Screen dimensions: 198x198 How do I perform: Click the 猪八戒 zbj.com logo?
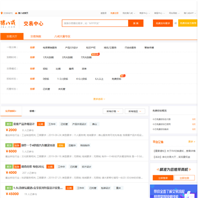click(x=8, y=24)
